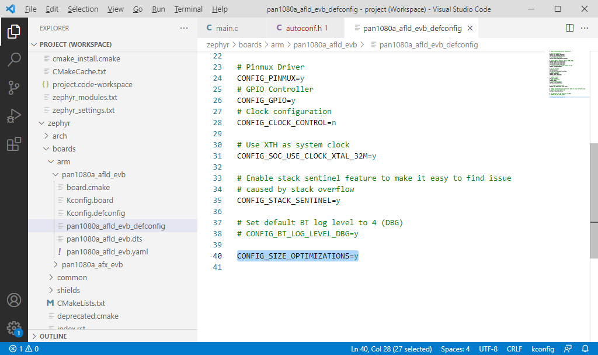Collapse the boards folder
The width and height of the screenshot is (598, 355).
tap(113, 149)
